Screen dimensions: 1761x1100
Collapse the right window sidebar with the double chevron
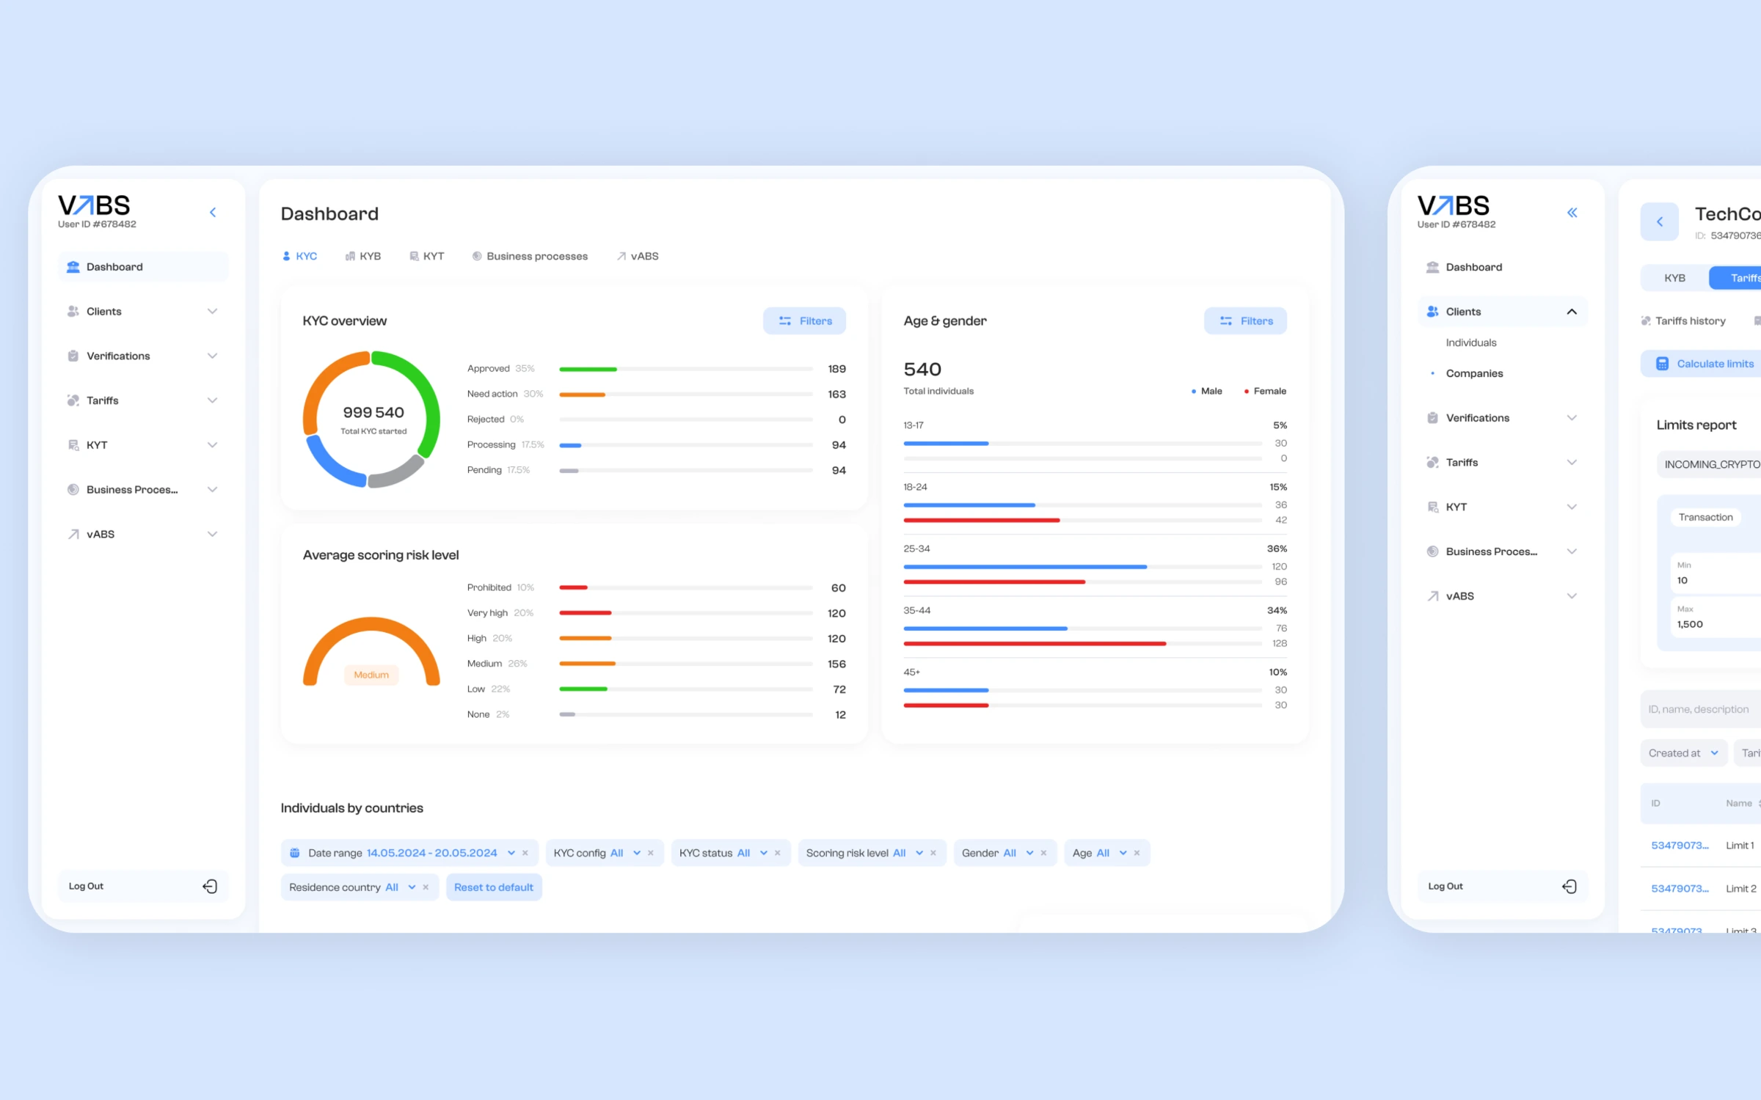pos(1572,213)
